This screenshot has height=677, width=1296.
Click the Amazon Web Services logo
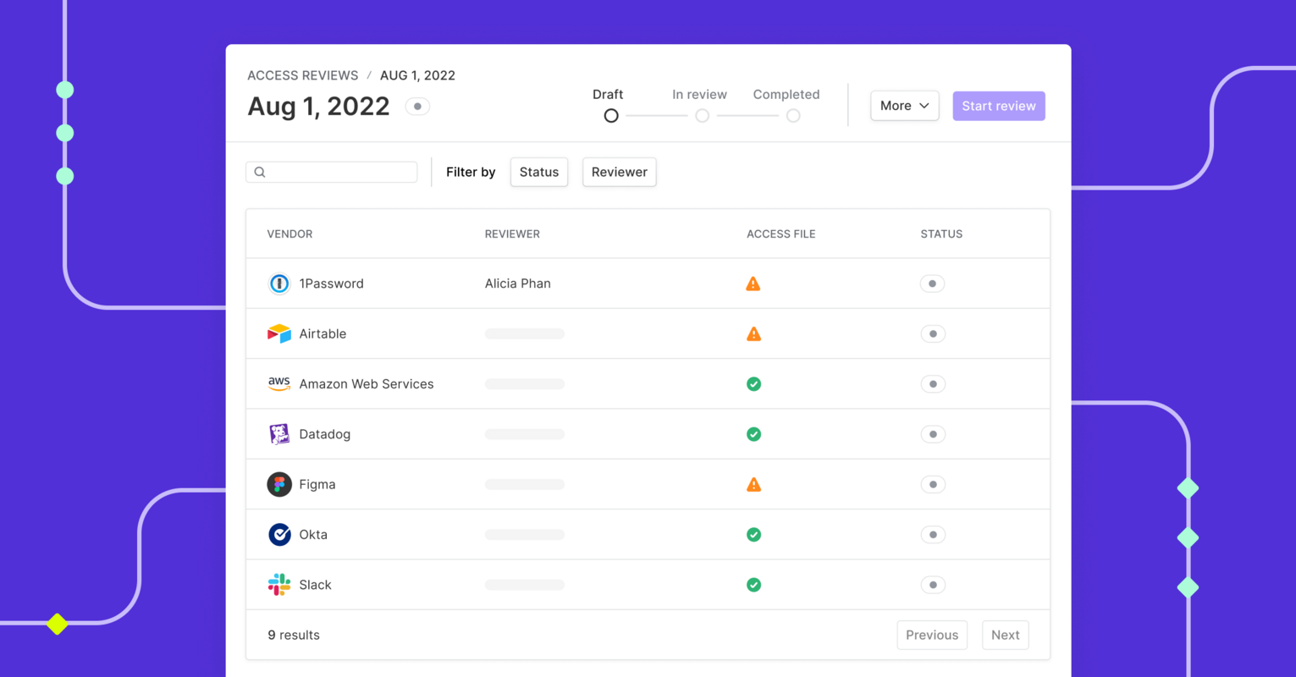pyautogui.click(x=279, y=383)
